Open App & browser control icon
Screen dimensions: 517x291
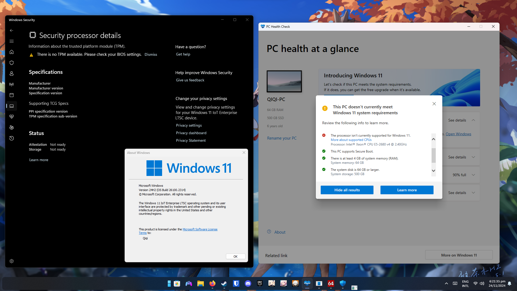coord(12,95)
